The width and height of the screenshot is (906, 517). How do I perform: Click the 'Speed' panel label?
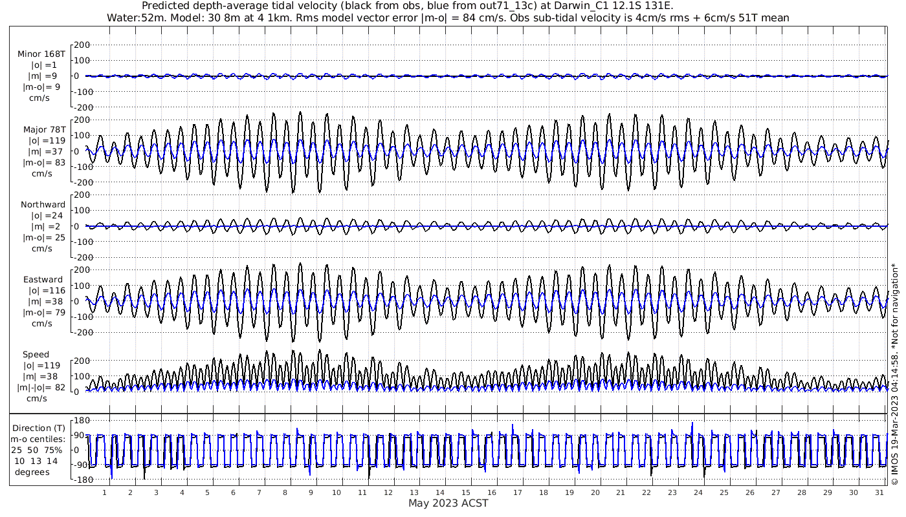(36, 355)
